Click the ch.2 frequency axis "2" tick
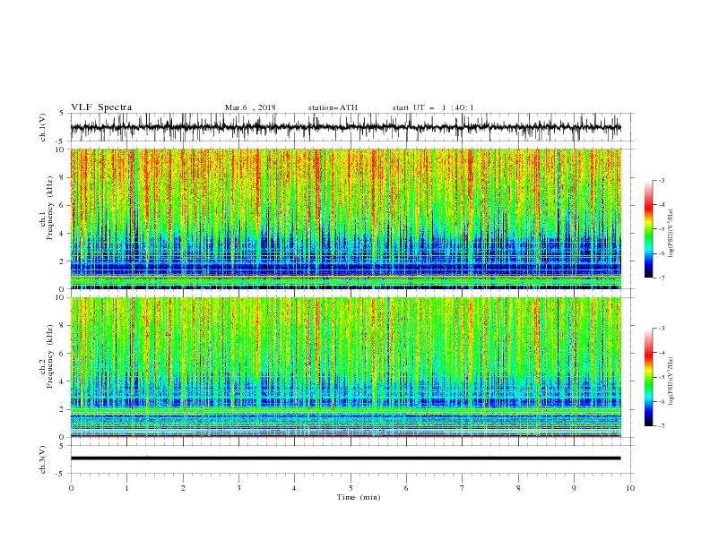 point(63,409)
